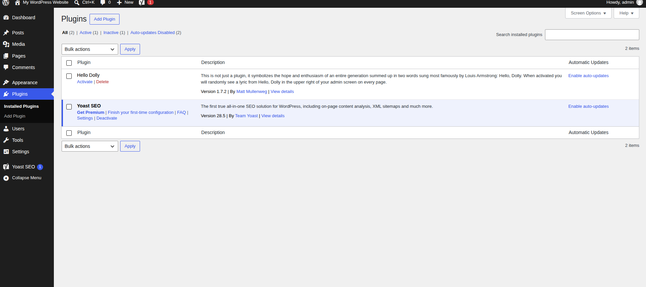Delete the Hello Dolly plugin
This screenshot has width=646, height=287.
[102, 82]
